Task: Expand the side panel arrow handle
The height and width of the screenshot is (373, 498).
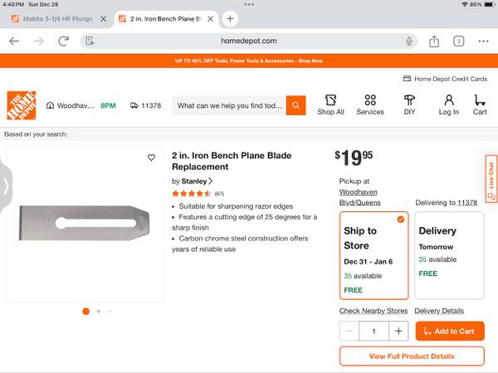Action: (6, 185)
